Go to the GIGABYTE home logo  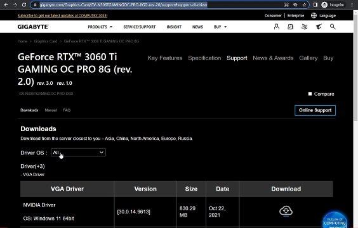point(33,27)
